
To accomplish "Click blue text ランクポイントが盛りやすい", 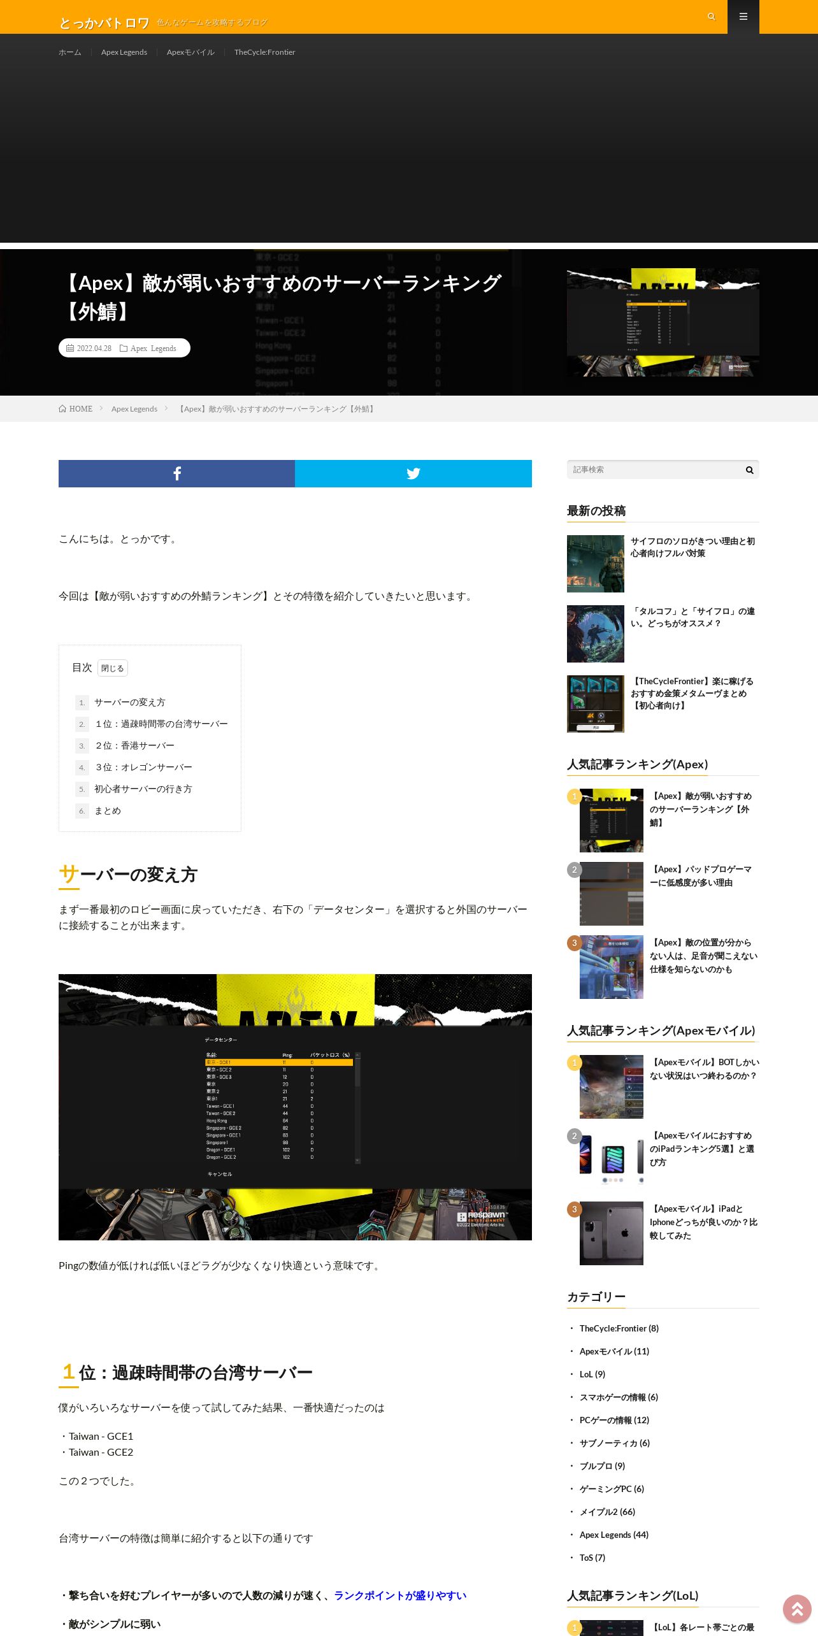I will point(400,1595).
